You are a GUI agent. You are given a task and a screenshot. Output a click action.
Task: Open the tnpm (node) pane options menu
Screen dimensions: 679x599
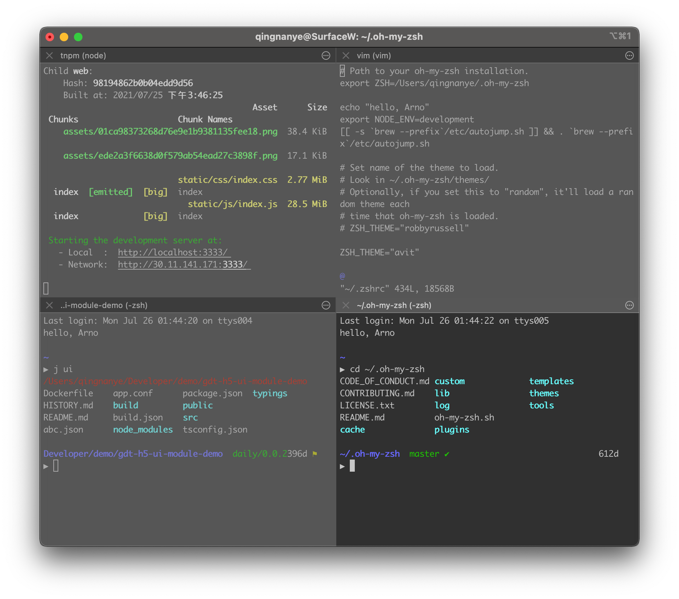click(326, 55)
